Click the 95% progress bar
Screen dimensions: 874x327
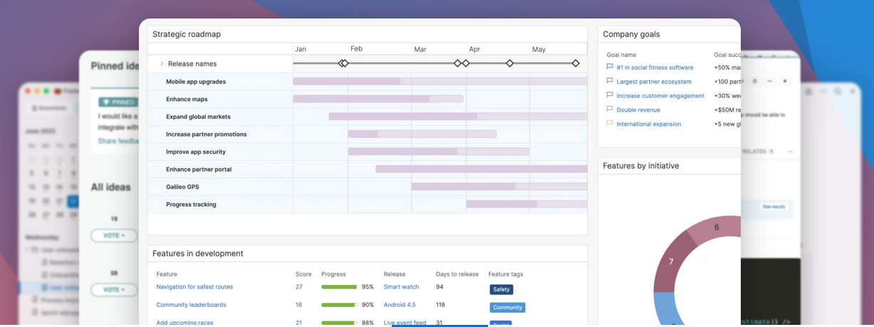tap(339, 287)
